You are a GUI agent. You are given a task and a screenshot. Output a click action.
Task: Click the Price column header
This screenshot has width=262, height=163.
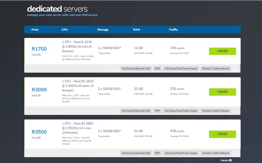35,29
